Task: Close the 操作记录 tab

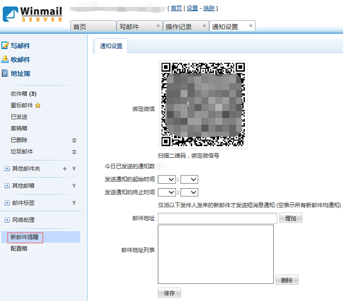Action: [x=204, y=26]
